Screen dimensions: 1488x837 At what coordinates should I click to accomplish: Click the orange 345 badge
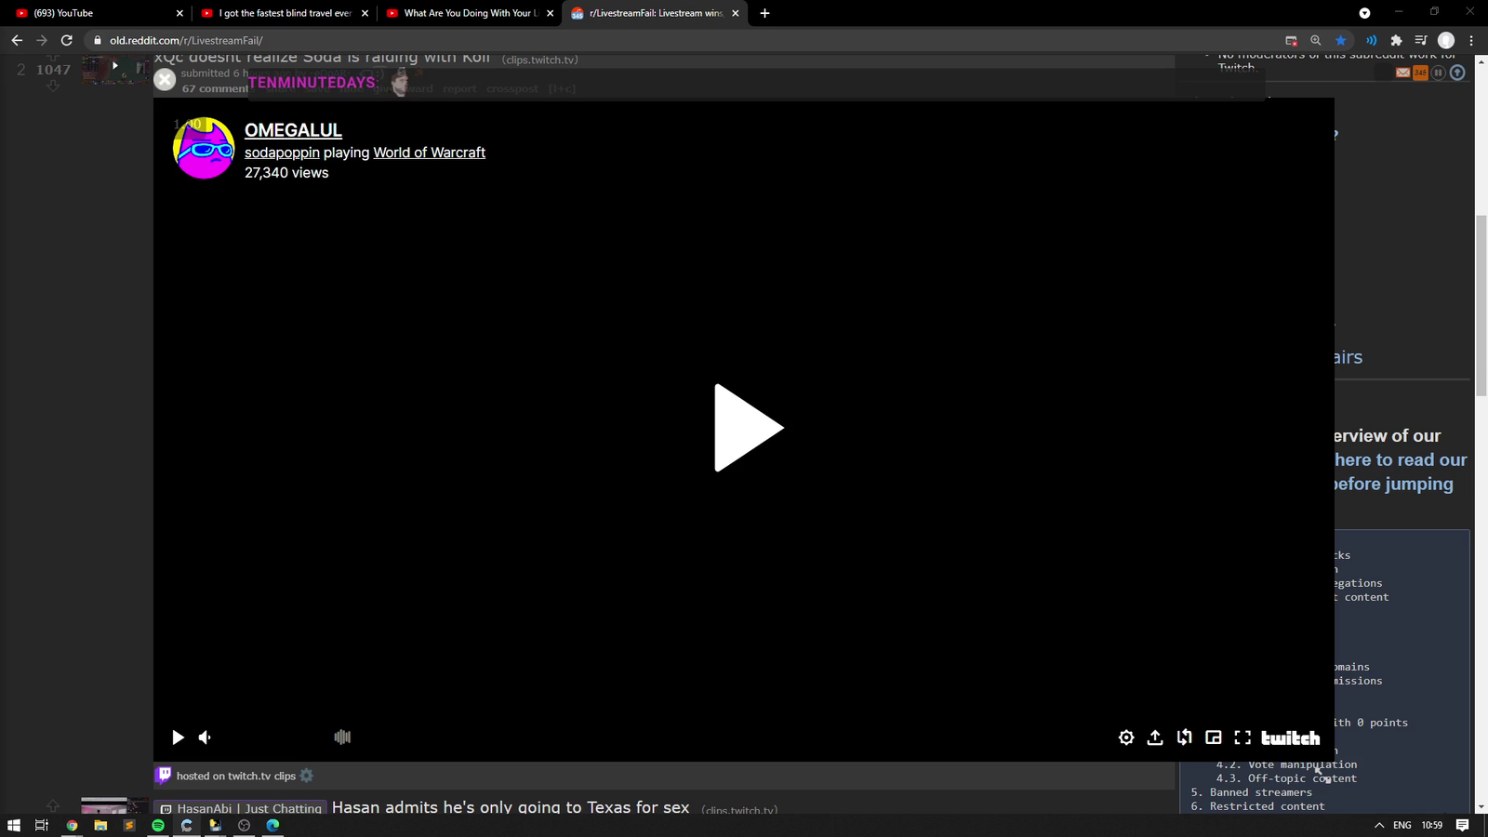tap(1420, 73)
